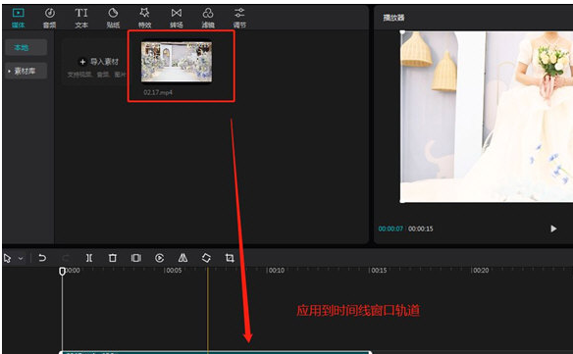Open the 滤镜 filters panel
This screenshot has width=573, height=354.
pos(208,18)
